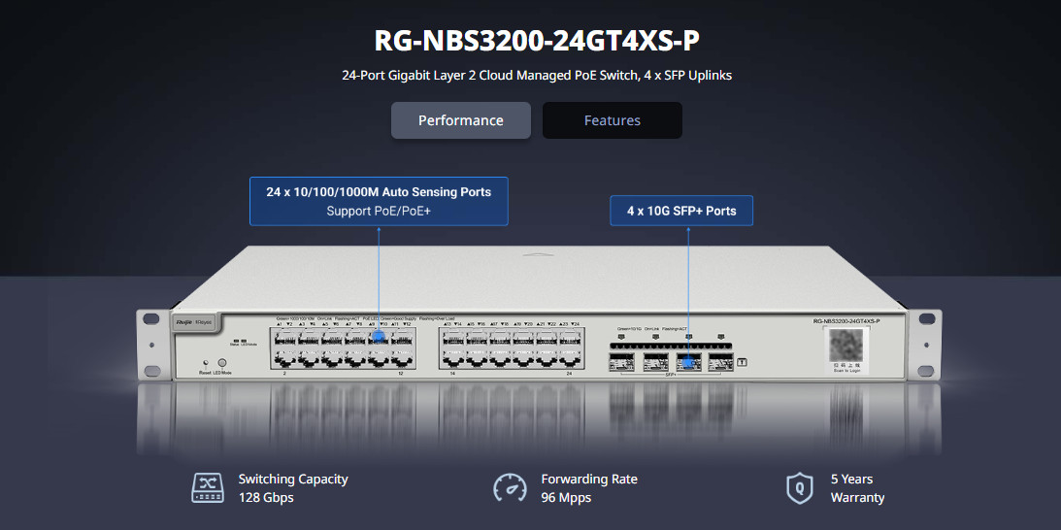
Task: Click the blue hotspot on the Ethernet ports
Action: [379, 337]
